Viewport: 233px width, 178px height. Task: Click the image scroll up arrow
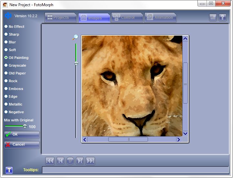click(x=185, y=39)
